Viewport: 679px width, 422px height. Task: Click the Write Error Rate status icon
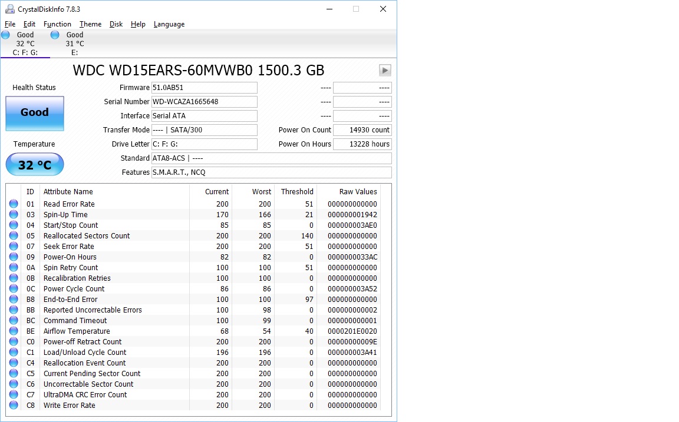(x=14, y=405)
